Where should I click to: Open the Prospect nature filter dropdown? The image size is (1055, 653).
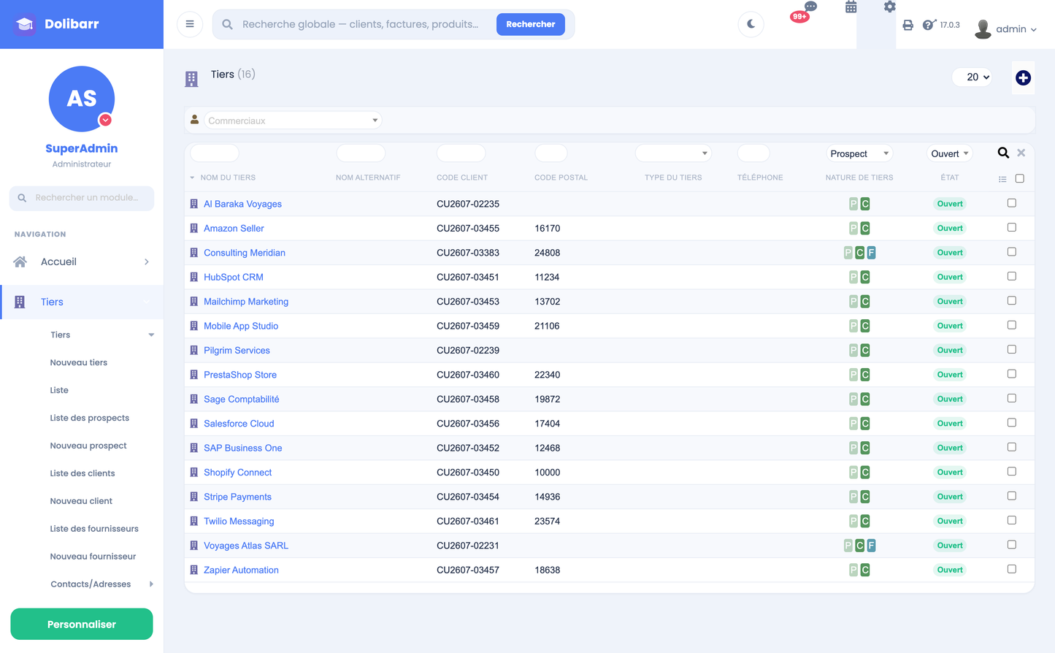coord(859,153)
